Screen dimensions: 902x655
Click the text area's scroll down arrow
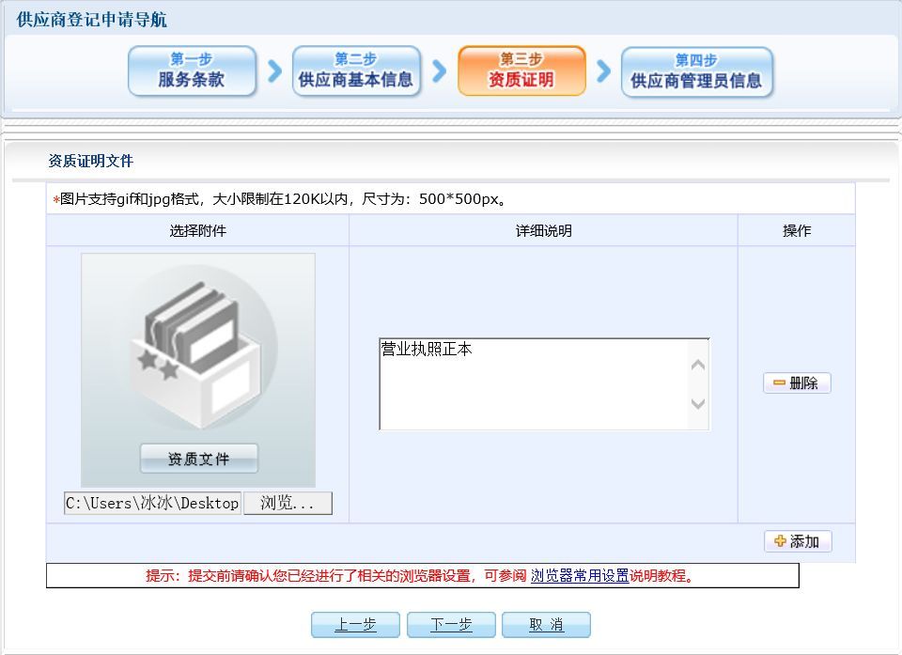pyautogui.click(x=698, y=404)
